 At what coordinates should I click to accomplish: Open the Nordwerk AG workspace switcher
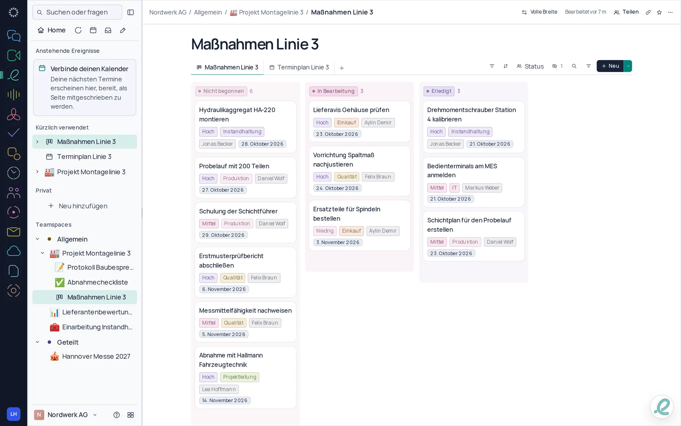tap(66, 415)
